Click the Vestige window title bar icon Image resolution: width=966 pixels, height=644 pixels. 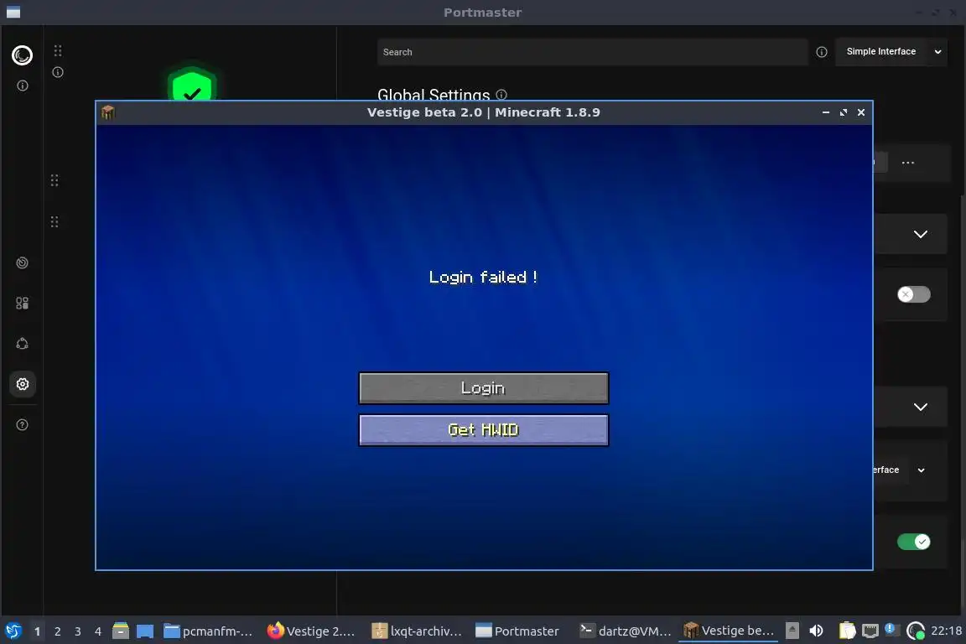[108, 112]
